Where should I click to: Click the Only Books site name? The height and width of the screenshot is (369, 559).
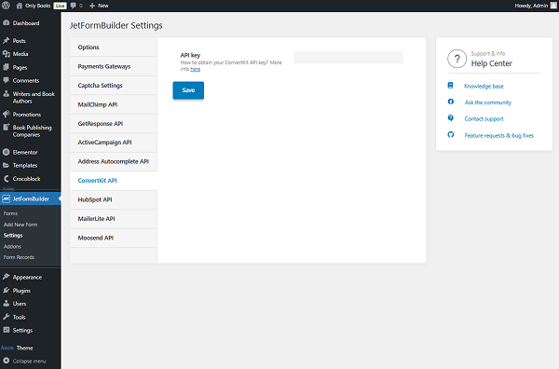pos(38,6)
